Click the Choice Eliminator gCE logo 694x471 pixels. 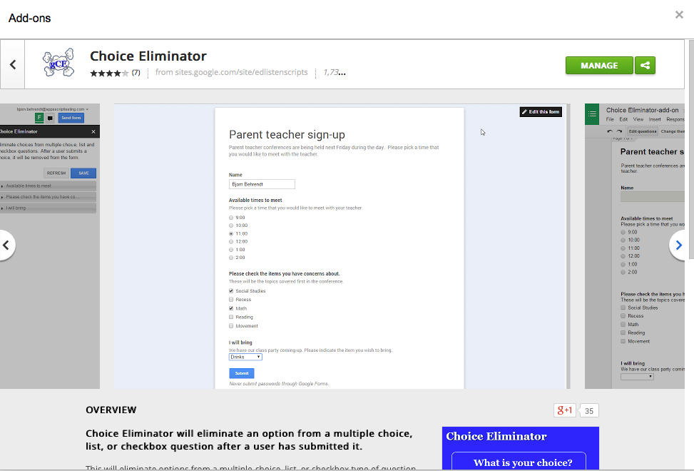[58, 62]
